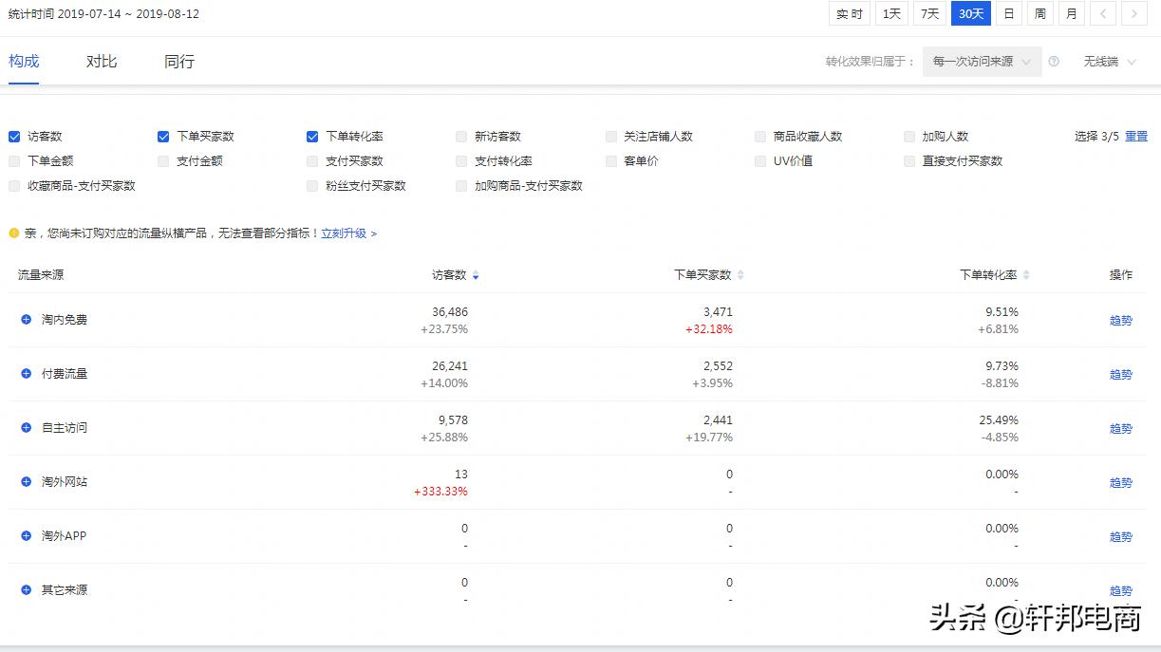This screenshot has height=652, width=1161.
Task: Select the 7天 time range button
Action: [929, 13]
